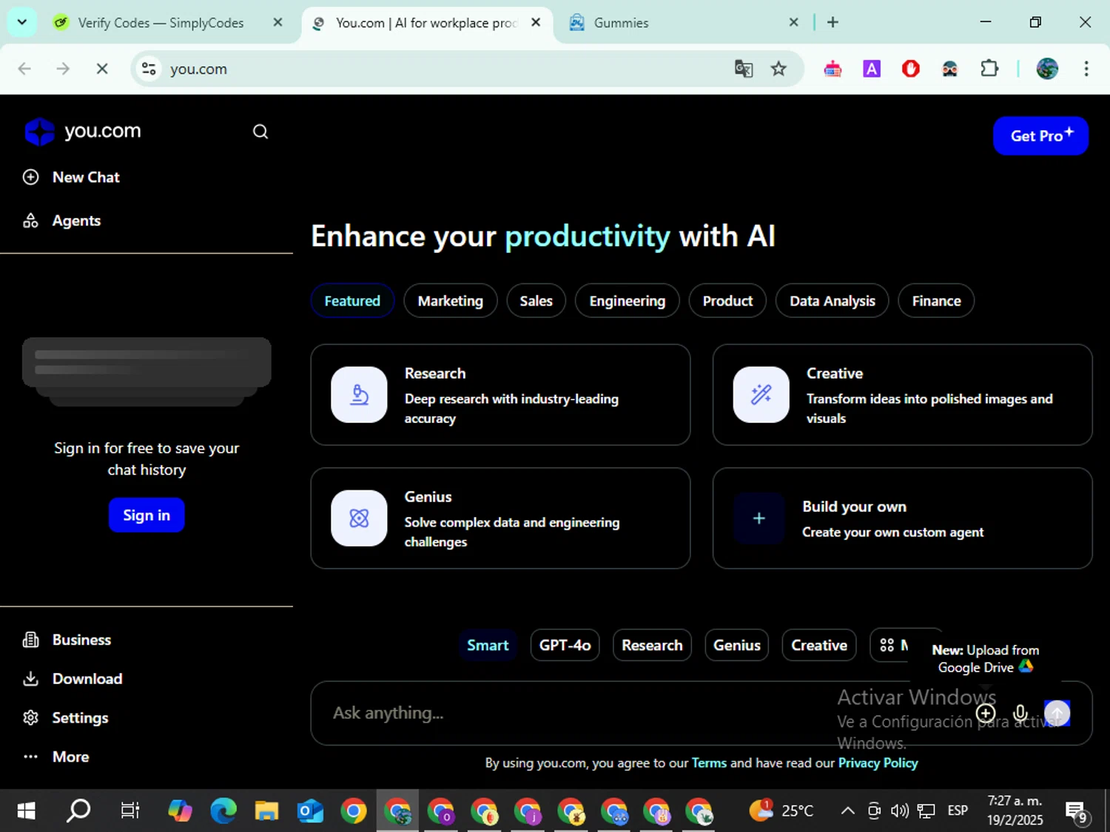Open File Explorer from taskbar

point(266,811)
